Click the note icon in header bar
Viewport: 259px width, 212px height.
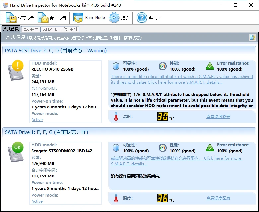[x=252, y=37]
